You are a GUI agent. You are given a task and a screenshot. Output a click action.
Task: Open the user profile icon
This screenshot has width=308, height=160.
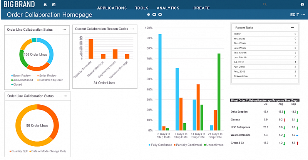tap(302, 4)
